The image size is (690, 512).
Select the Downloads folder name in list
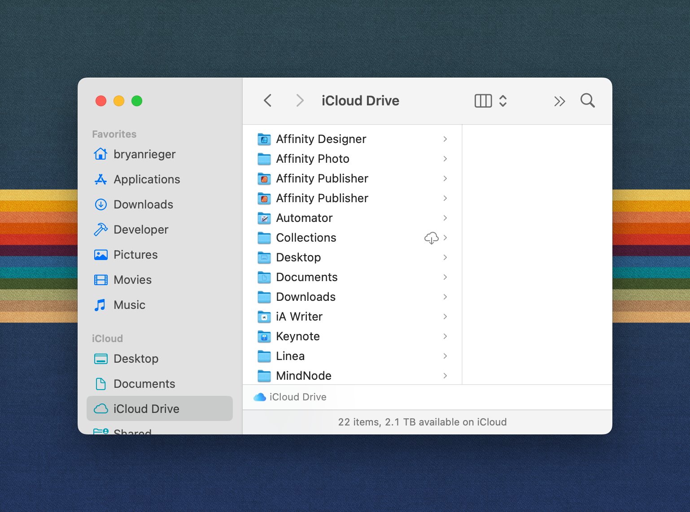[306, 297]
